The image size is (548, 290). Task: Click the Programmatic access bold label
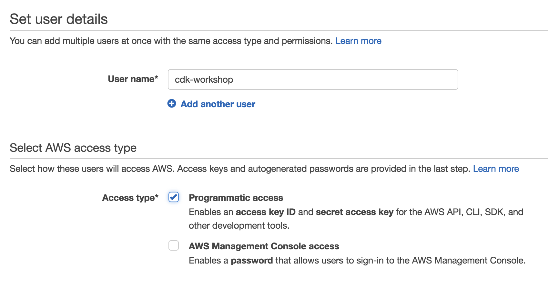(236, 198)
